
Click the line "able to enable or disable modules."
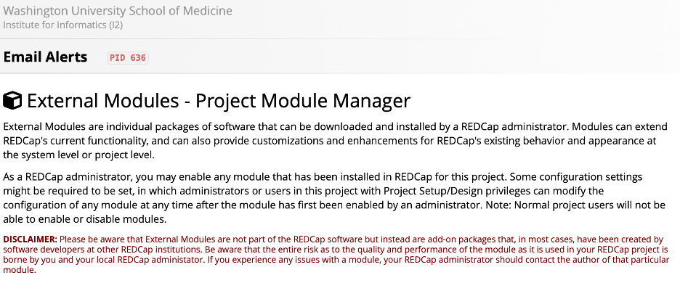pyautogui.click(x=84, y=219)
